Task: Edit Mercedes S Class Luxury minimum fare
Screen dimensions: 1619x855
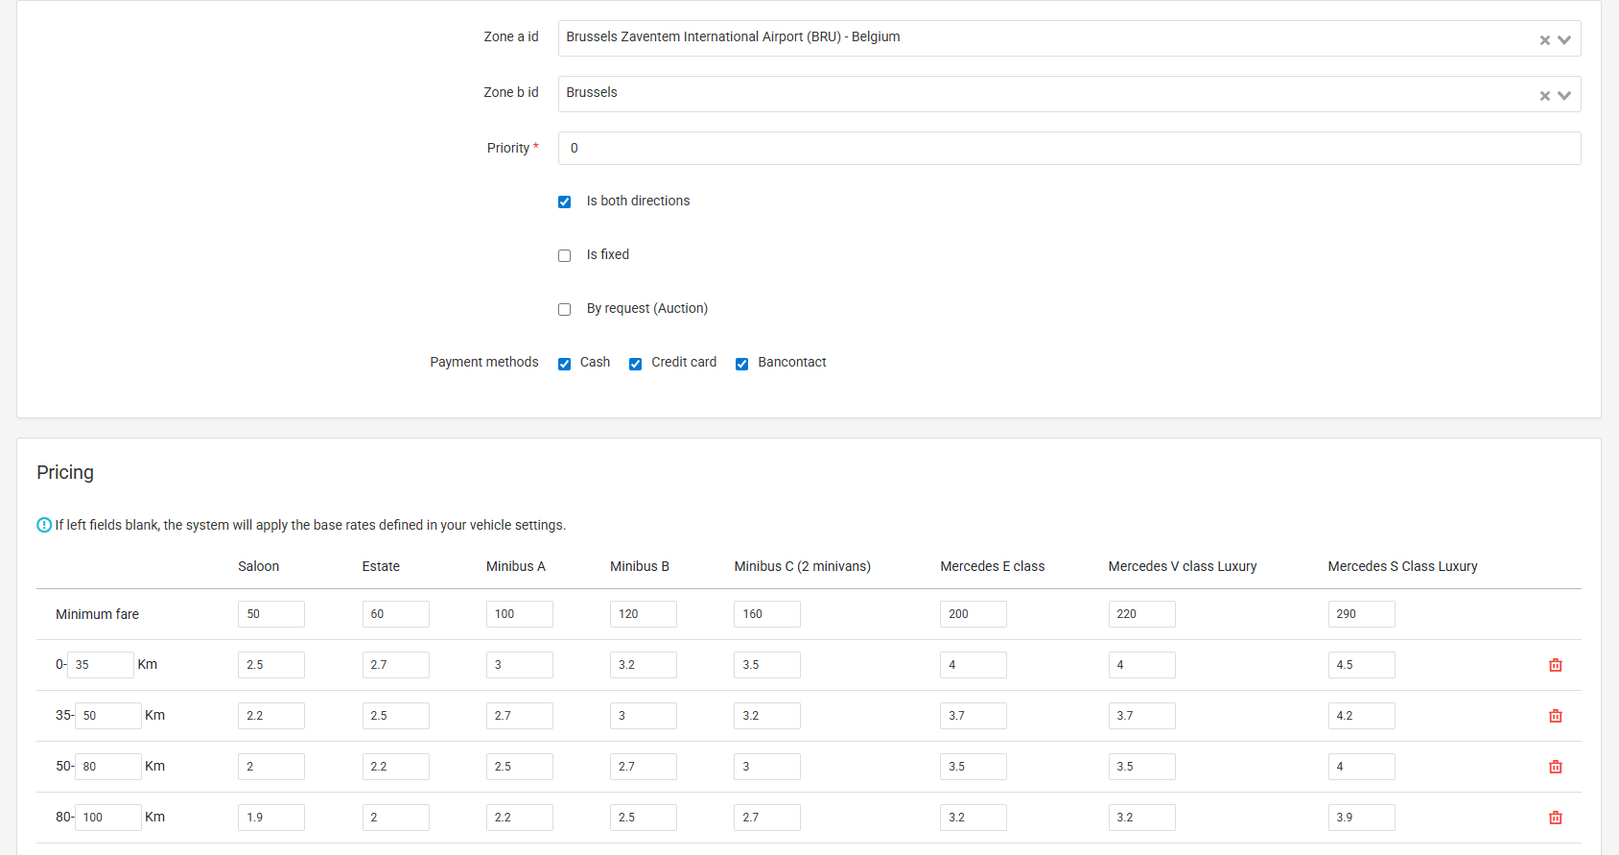Action: (1360, 614)
